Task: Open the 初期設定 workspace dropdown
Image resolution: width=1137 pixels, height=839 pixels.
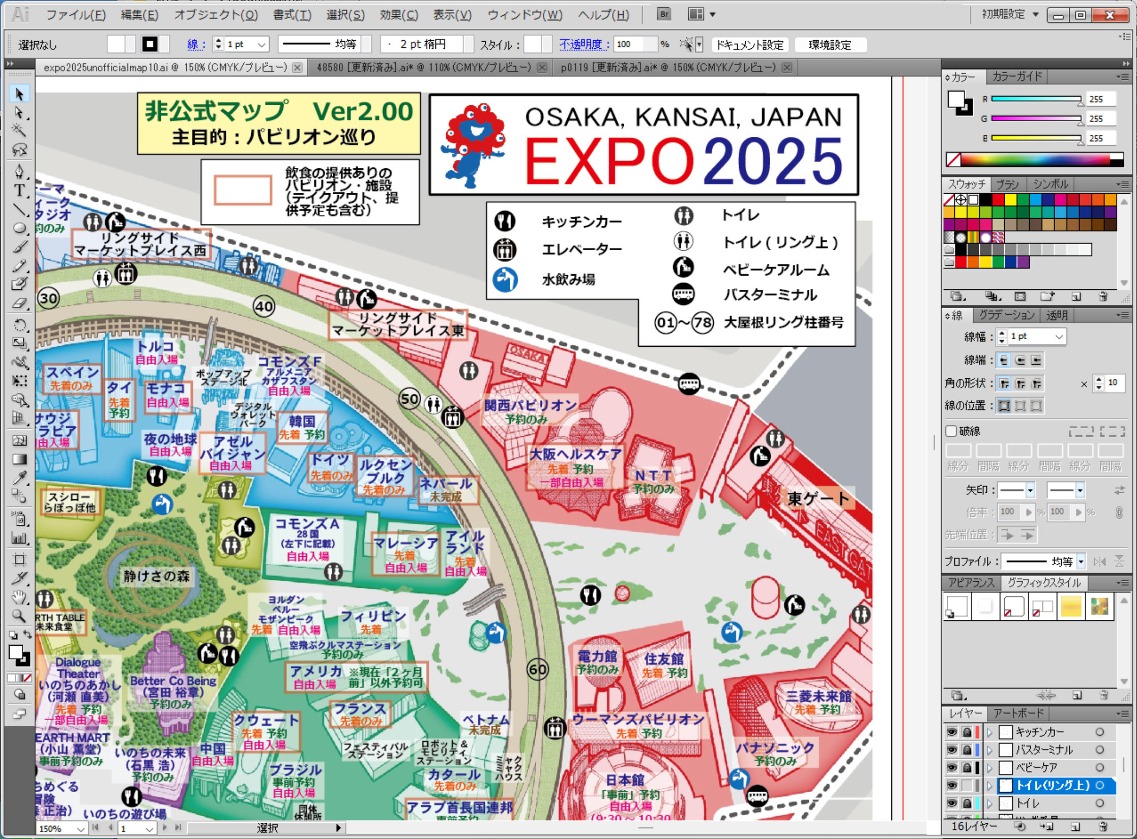Action: [1010, 15]
